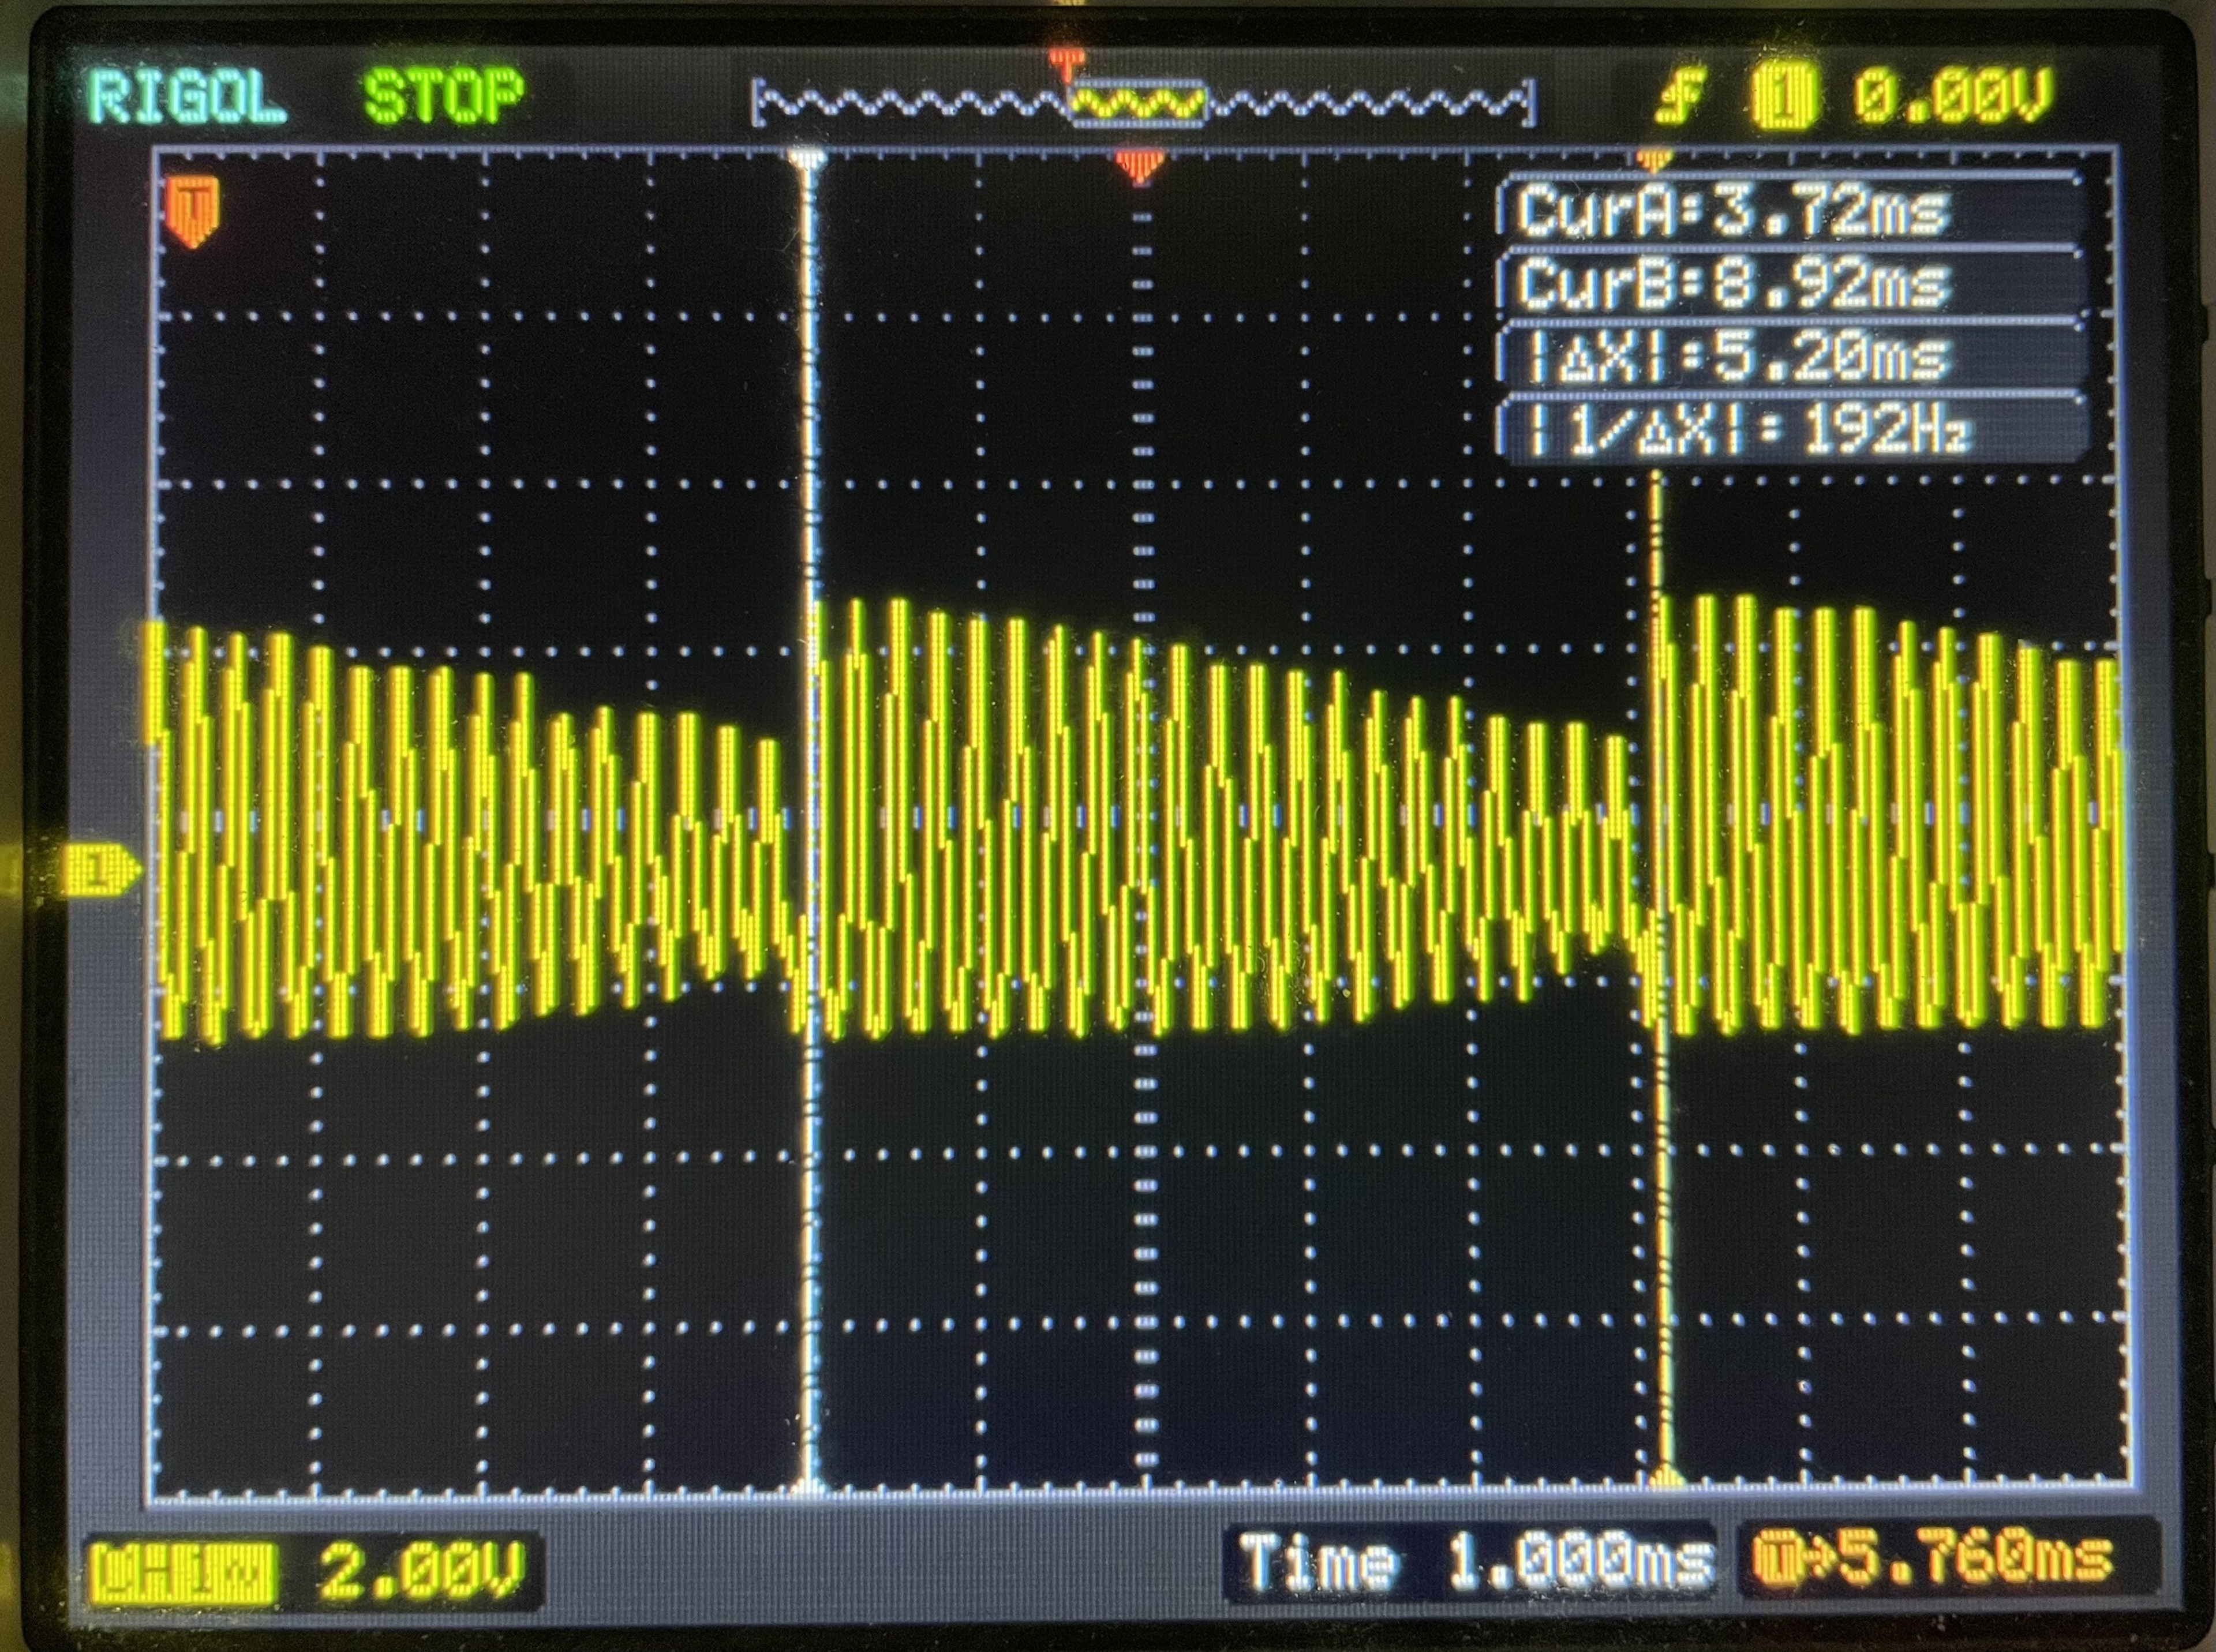2216x1652 pixels.
Task: Click the channel 1 ground level marker
Action: click(x=100, y=869)
